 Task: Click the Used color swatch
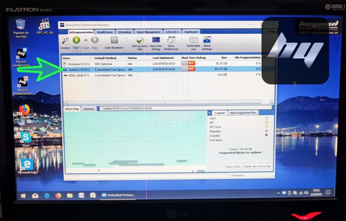(267, 118)
